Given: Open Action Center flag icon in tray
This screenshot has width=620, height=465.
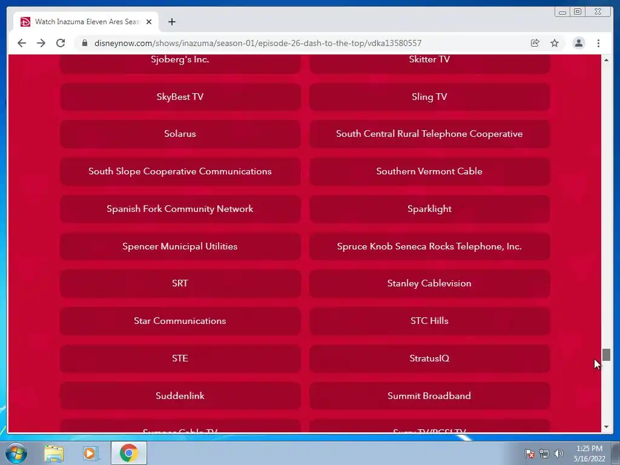Looking at the screenshot, I should tap(530, 453).
